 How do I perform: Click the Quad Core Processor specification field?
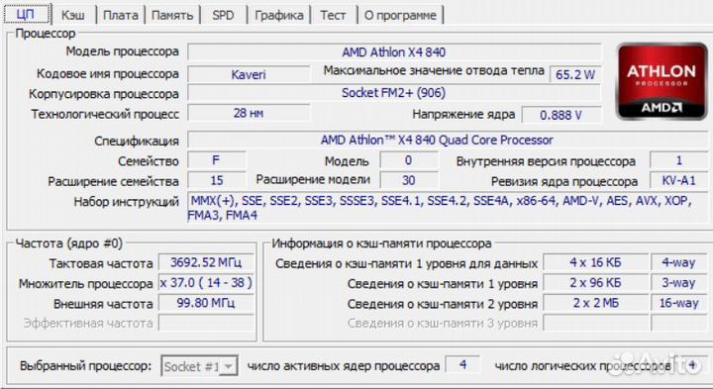coord(448,140)
